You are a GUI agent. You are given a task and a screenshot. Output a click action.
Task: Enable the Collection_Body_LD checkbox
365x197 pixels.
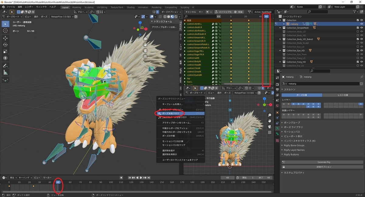(358, 32)
